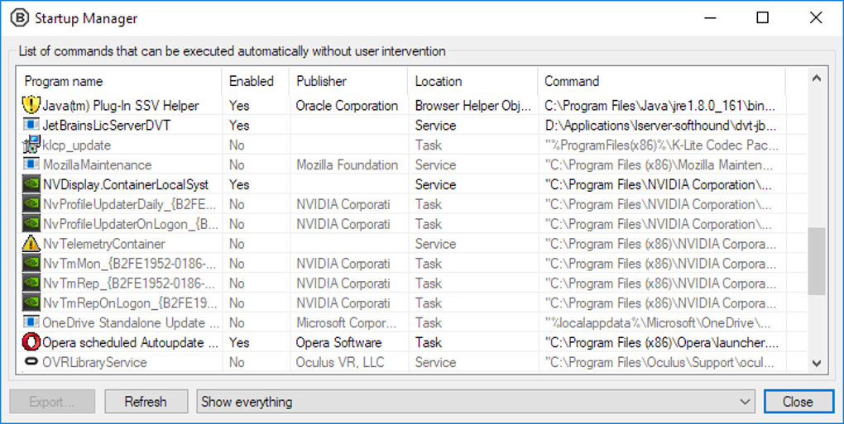Click the list's scroll down arrow
844x424 pixels.
tap(816, 363)
